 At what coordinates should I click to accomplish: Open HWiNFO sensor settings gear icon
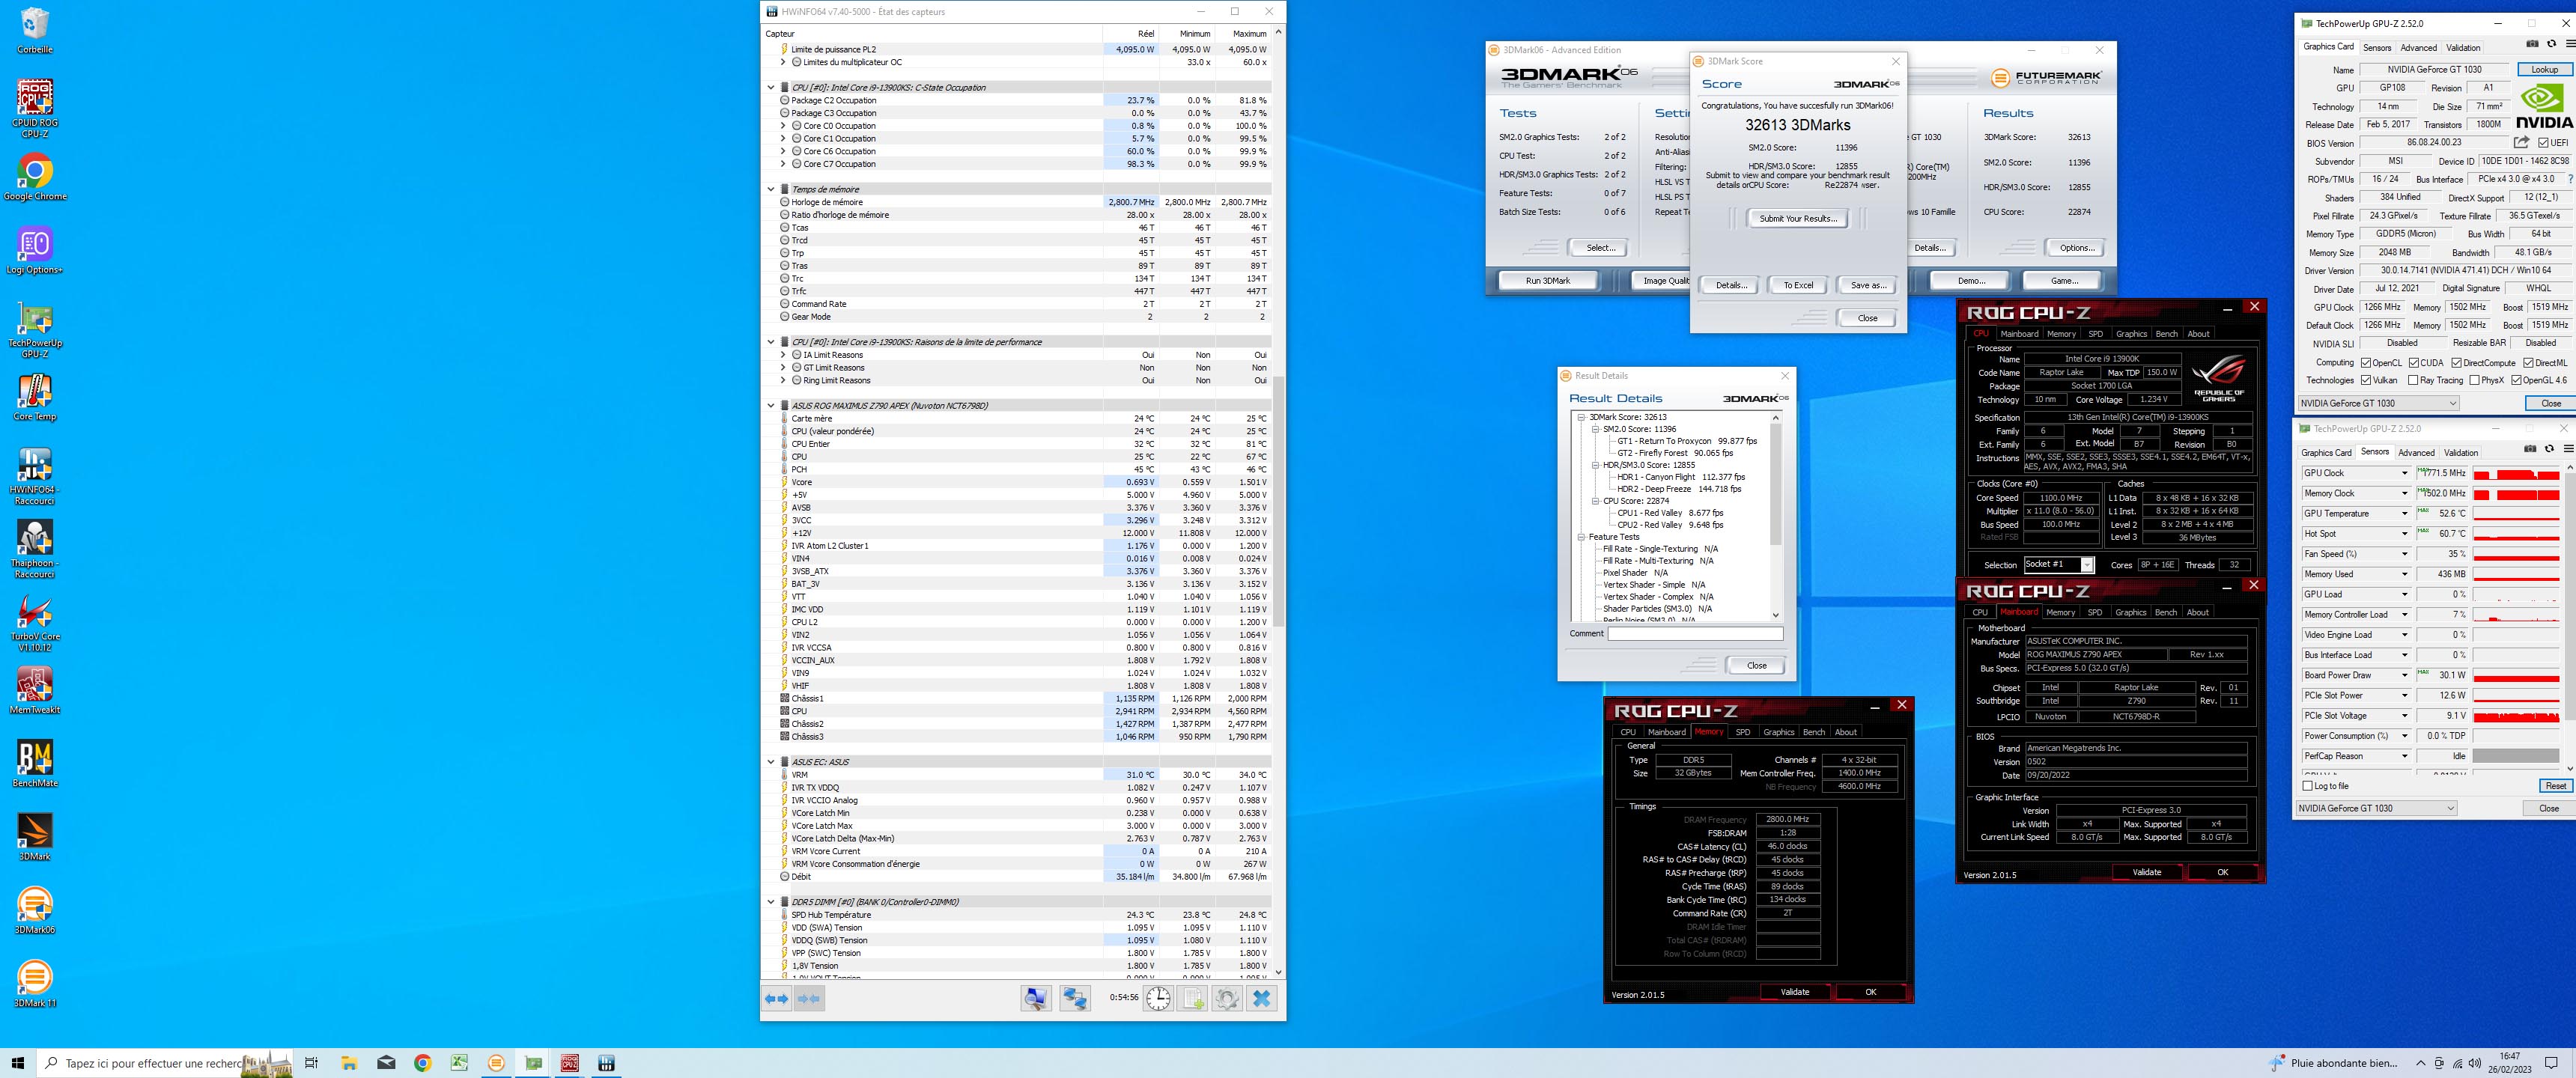(x=1227, y=998)
